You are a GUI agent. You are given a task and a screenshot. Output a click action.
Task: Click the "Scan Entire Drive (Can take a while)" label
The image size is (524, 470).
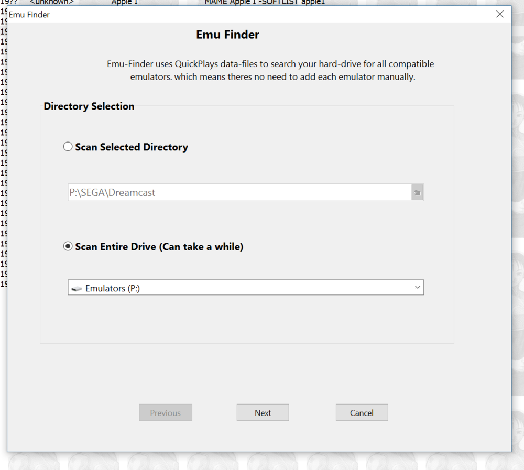click(x=159, y=247)
